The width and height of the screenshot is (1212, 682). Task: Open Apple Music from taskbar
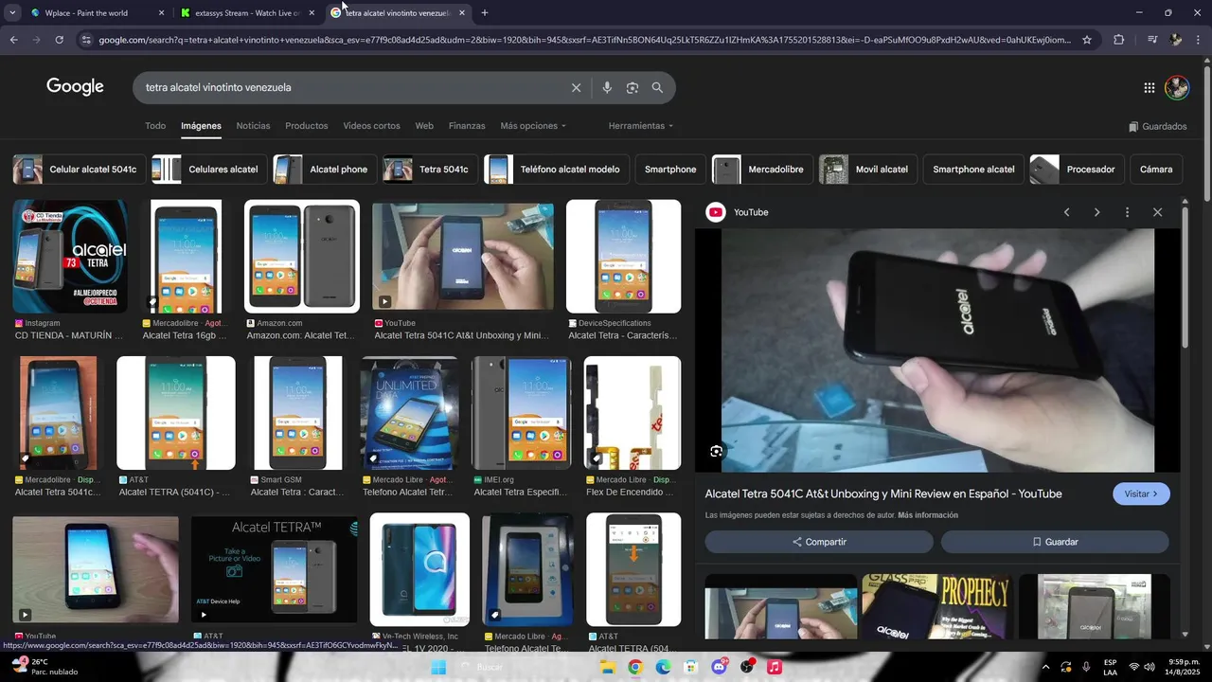point(775,667)
